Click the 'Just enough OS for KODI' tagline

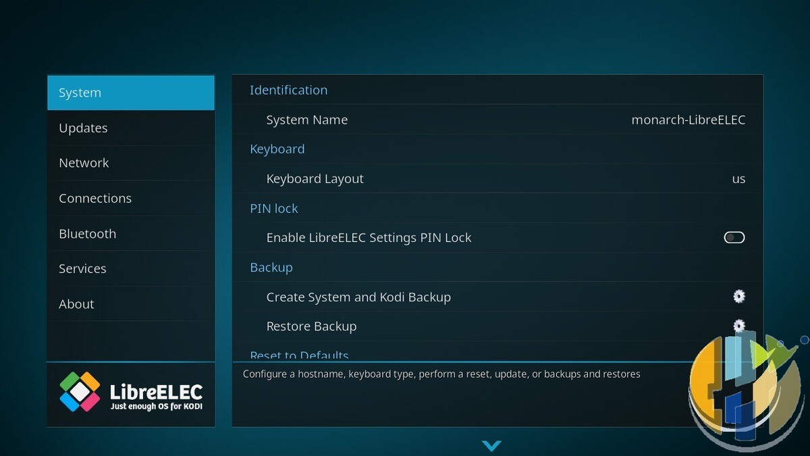(x=156, y=407)
